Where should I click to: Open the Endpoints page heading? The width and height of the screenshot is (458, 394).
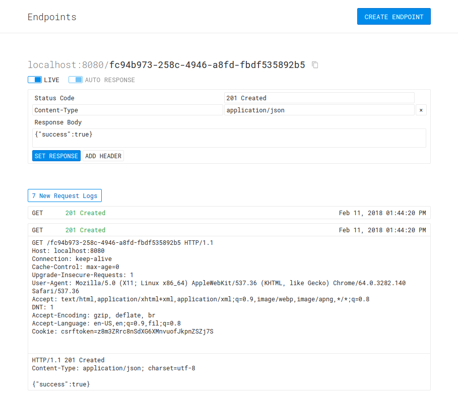(x=52, y=17)
